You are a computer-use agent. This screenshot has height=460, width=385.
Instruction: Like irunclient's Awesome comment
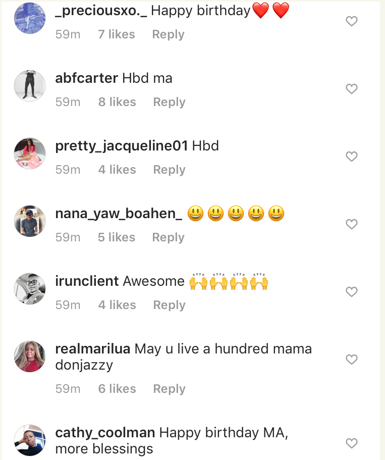pyautogui.click(x=351, y=292)
